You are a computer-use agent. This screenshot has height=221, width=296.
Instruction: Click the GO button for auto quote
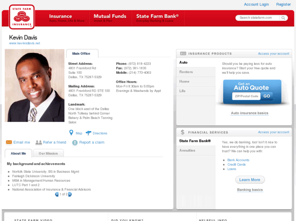tap(267, 96)
